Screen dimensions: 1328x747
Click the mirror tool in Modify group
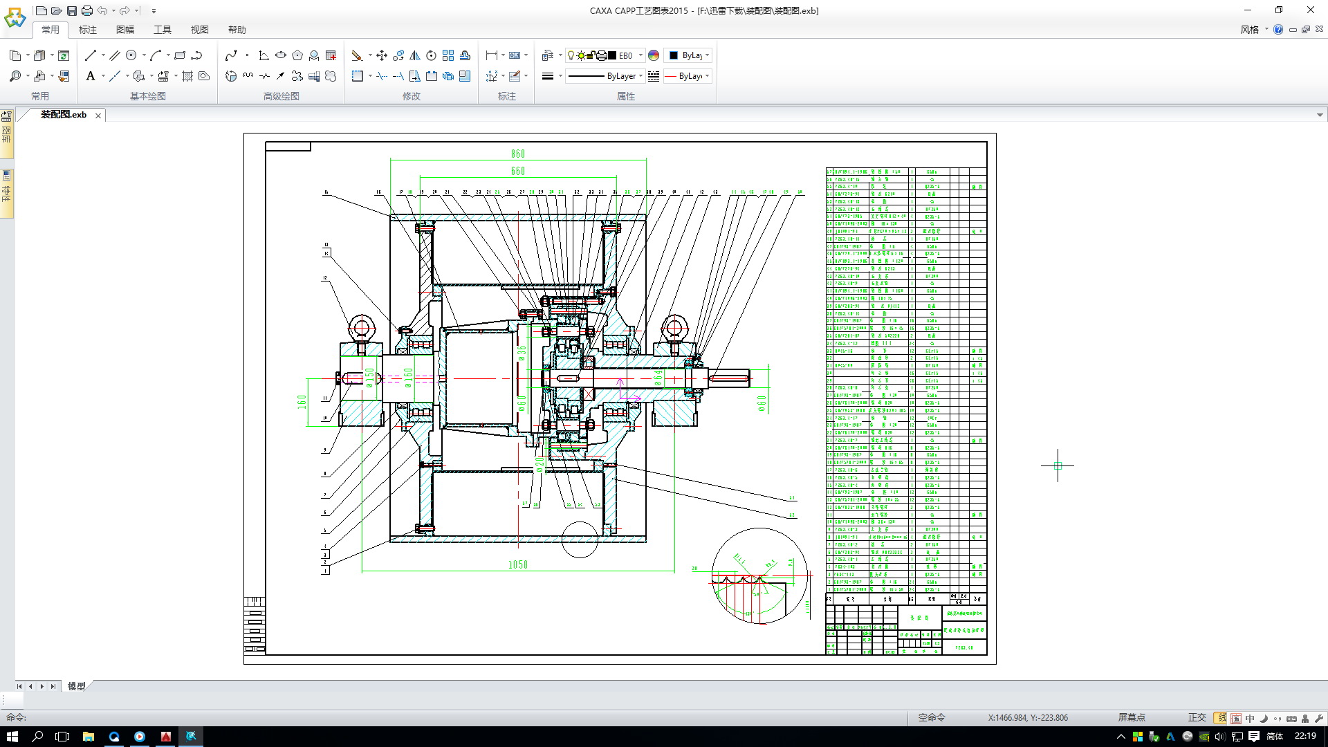[x=415, y=55]
